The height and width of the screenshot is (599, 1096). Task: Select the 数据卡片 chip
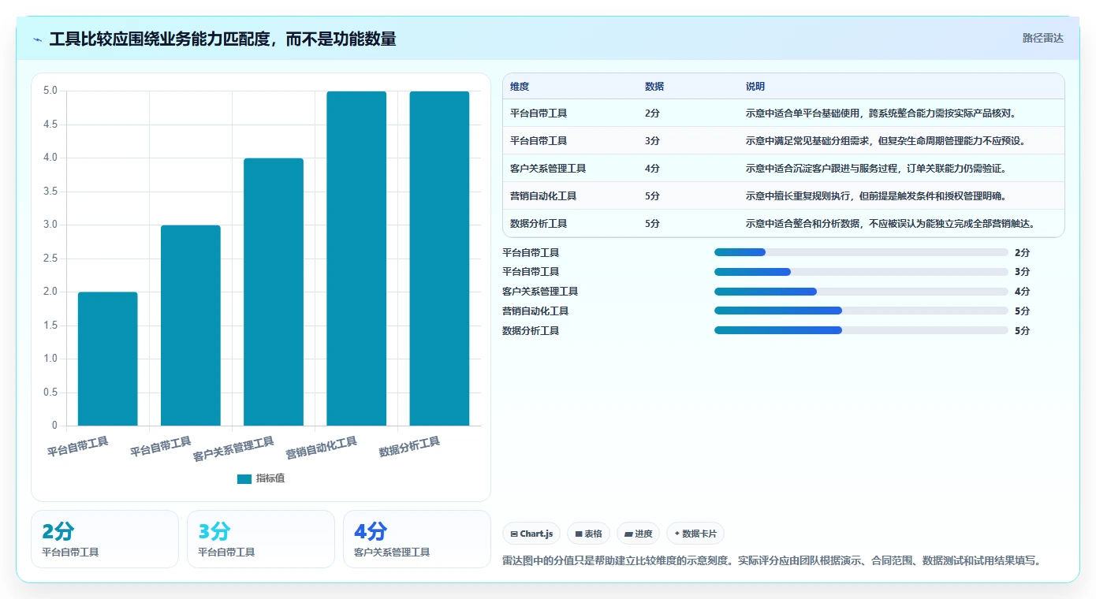(x=695, y=534)
